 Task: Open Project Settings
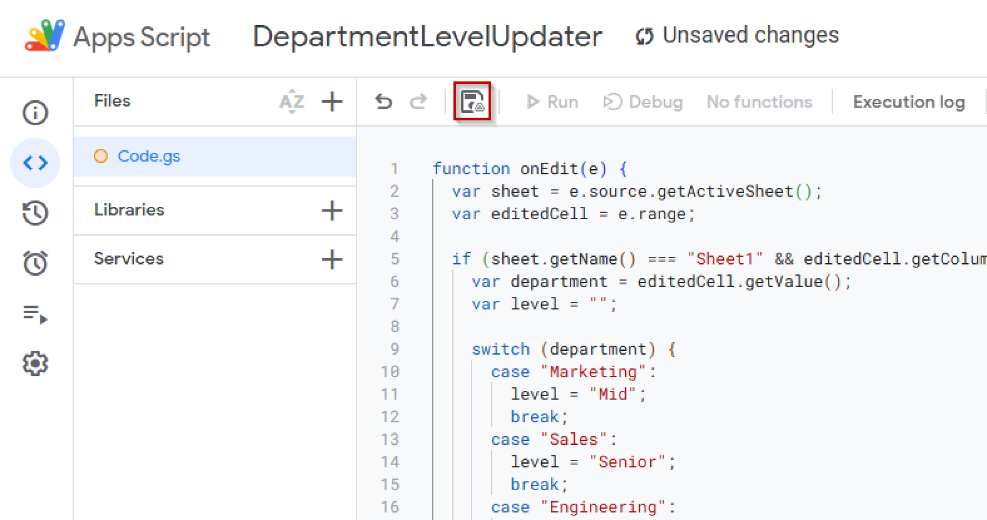click(35, 364)
